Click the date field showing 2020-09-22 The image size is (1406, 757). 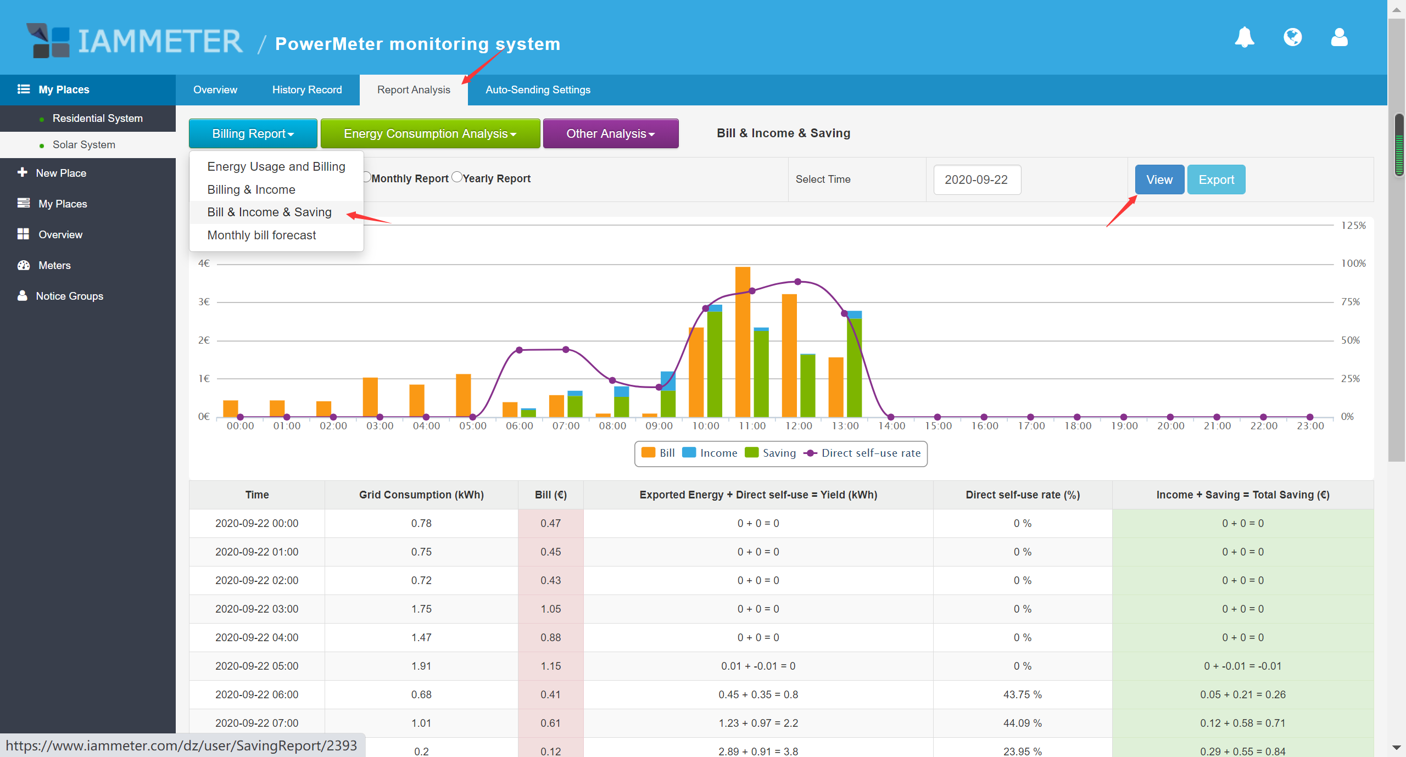[977, 180]
